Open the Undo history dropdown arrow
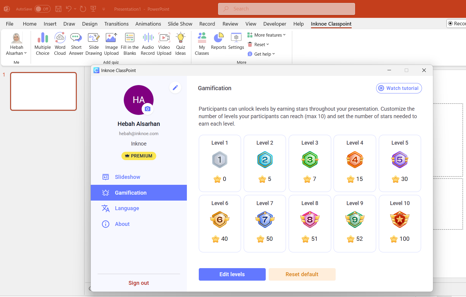Viewport: 466px width, 297px height. [x=75, y=9]
